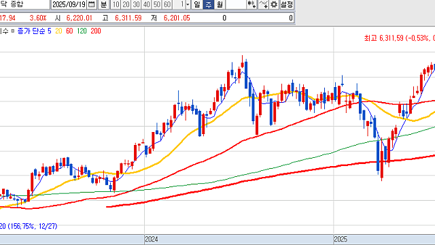Select the 50-minute interval button
Image resolution: width=435 pixels, height=245 pixels.
[157, 4]
